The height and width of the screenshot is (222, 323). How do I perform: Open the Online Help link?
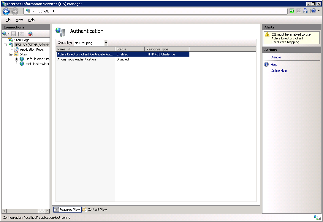coord(279,71)
